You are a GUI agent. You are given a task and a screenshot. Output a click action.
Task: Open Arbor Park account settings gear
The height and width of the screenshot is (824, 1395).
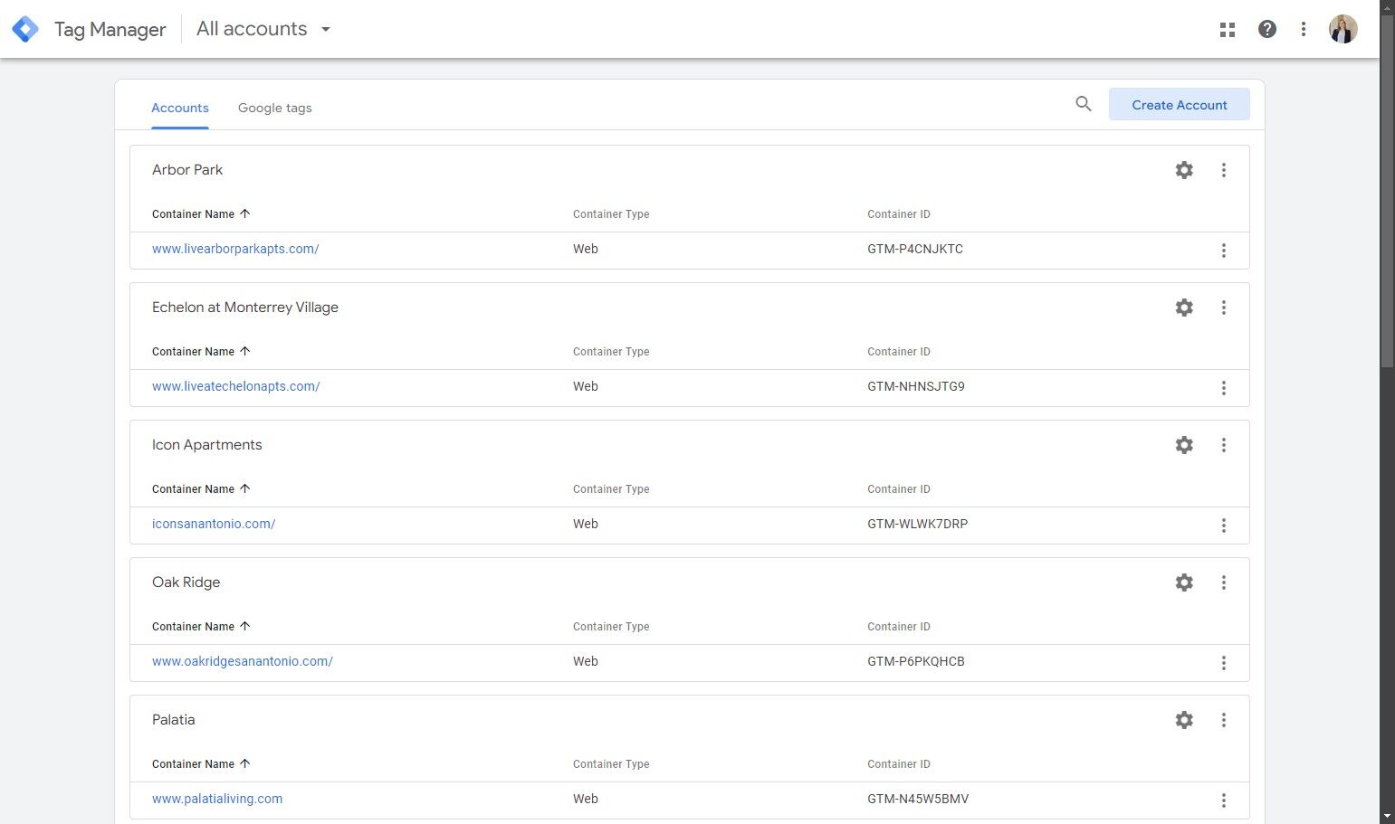(1184, 170)
